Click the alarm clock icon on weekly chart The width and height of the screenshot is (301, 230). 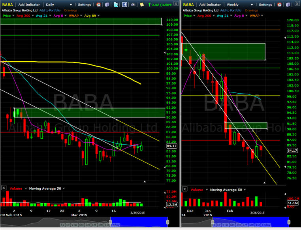click(x=280, y=4)
